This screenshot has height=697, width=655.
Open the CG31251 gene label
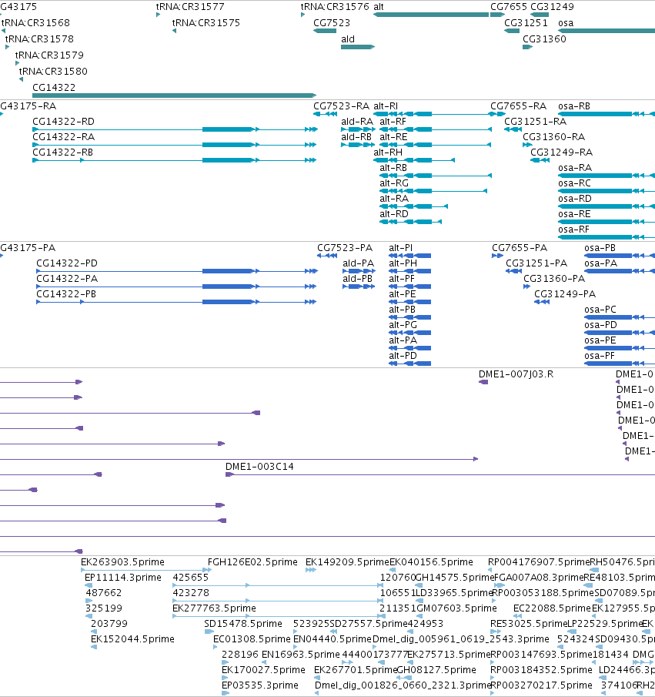pyautogui.click(x=526, y=22)
